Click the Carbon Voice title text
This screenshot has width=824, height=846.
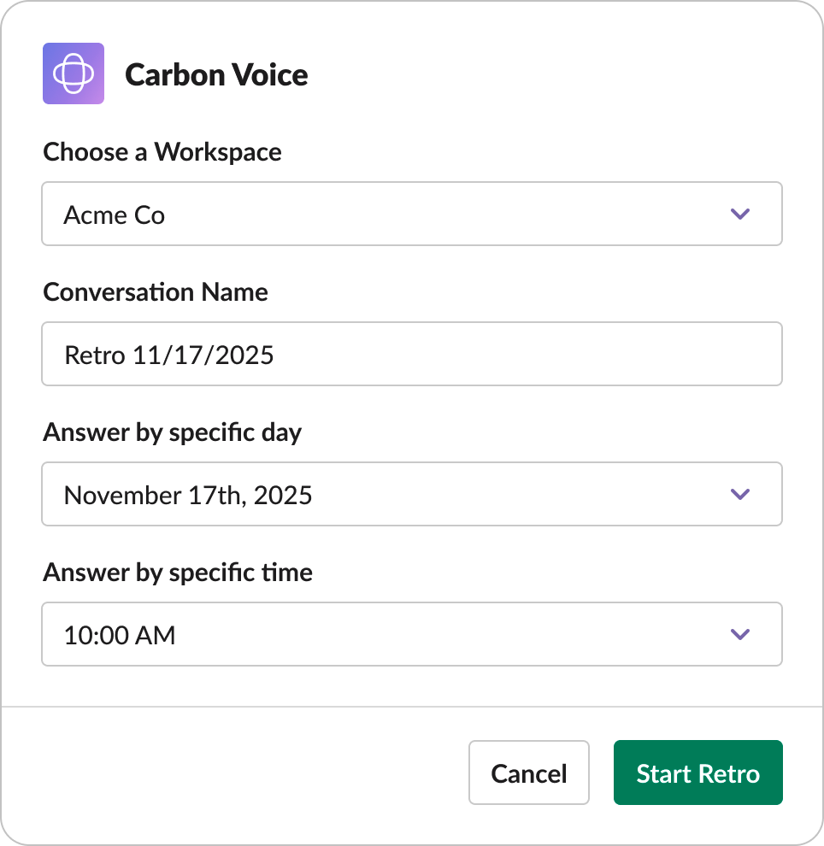(x=216, y=75)
